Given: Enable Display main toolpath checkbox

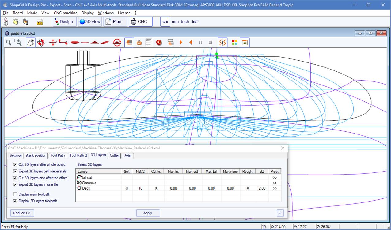Looking at the screenshot, I should pos(15,194).
